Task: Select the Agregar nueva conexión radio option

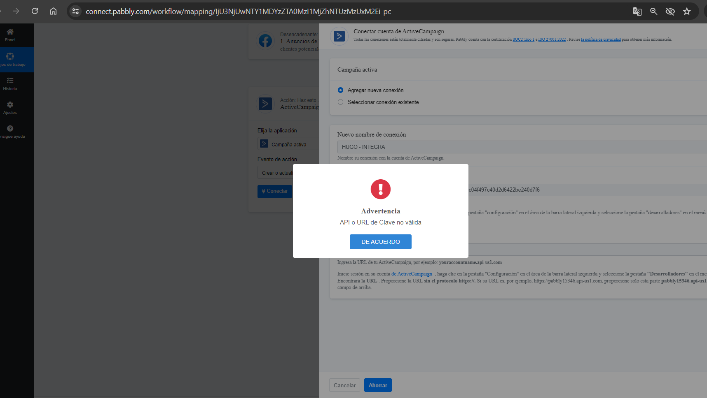Action: (340, 90)
